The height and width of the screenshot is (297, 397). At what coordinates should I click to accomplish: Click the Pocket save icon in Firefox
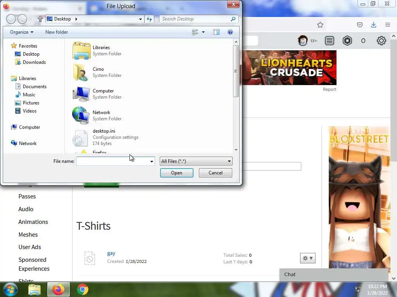tap(359, 25)
